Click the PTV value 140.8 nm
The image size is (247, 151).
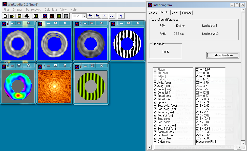179,25
